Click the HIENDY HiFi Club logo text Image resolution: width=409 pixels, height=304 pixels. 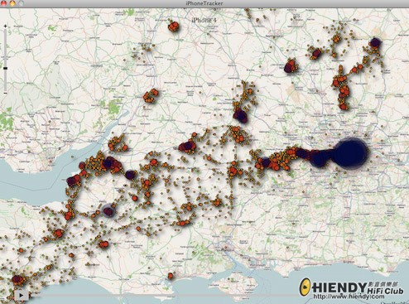tap(358, 288)
